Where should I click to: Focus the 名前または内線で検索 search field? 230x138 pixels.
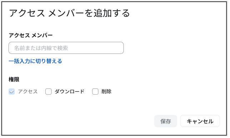pyautogui.click(x=66, y=48)
